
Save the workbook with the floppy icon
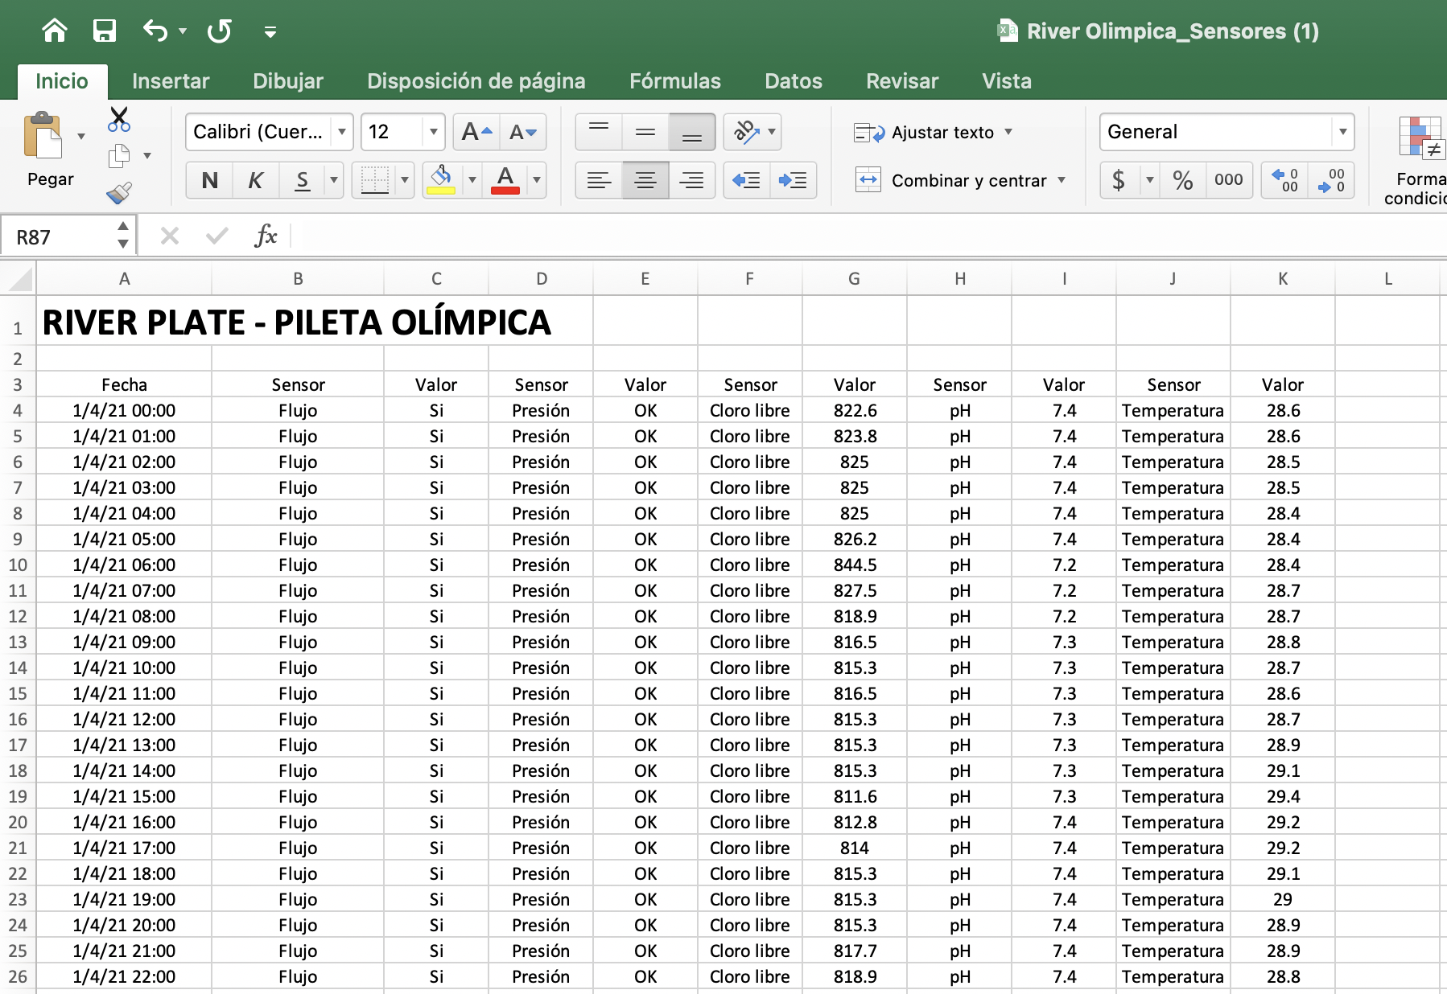tap(105, 31)
